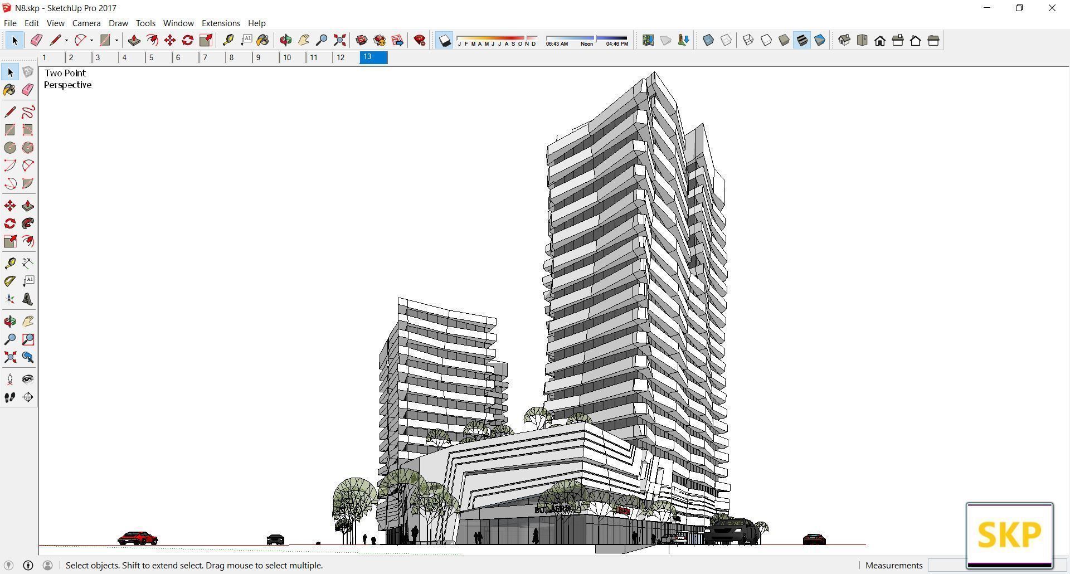Image resolution: width=1070 pixels, height=574 pixels.
Task: Enable Hidden Line face style
Action: tap(766, 40)
